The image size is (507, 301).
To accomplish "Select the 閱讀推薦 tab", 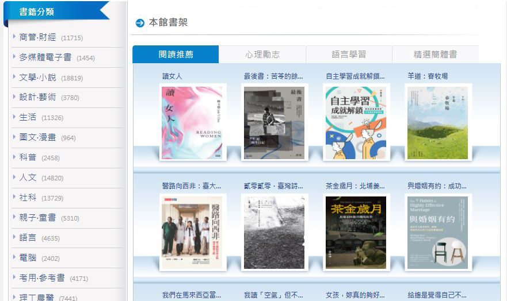I will 176,55.
